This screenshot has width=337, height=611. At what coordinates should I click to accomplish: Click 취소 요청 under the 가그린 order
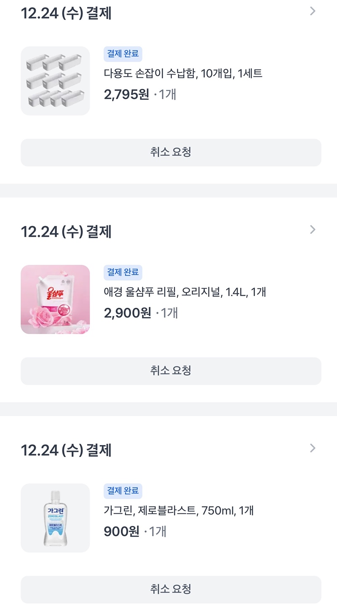tap(171, 589)
